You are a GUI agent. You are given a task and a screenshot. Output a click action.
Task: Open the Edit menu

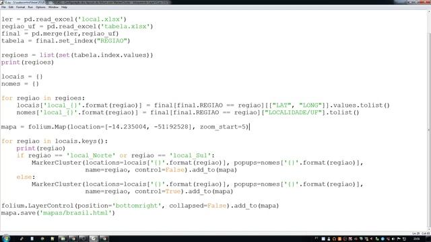[11, 7]
